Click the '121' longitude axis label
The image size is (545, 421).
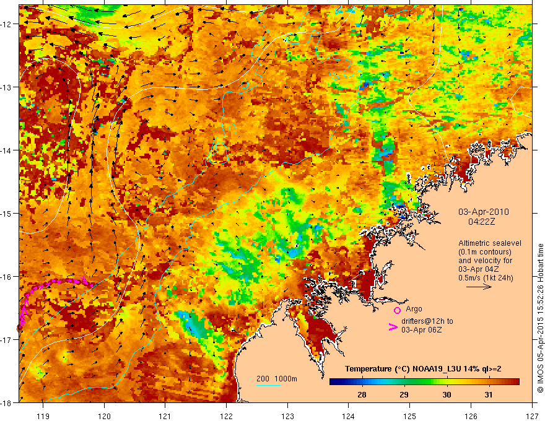point(165,416)
